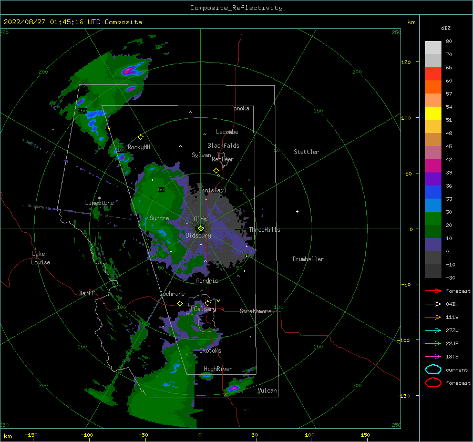This screenshot has width=473, height=442.
Task: Pick the purple 36–39 dBZ swatch
Action: [x=433, y=179]
